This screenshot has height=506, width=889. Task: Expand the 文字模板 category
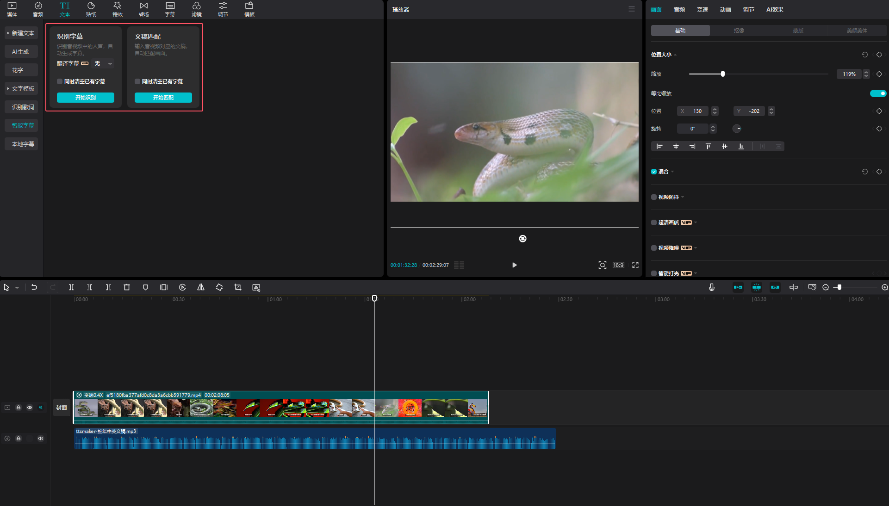[21, 89]
